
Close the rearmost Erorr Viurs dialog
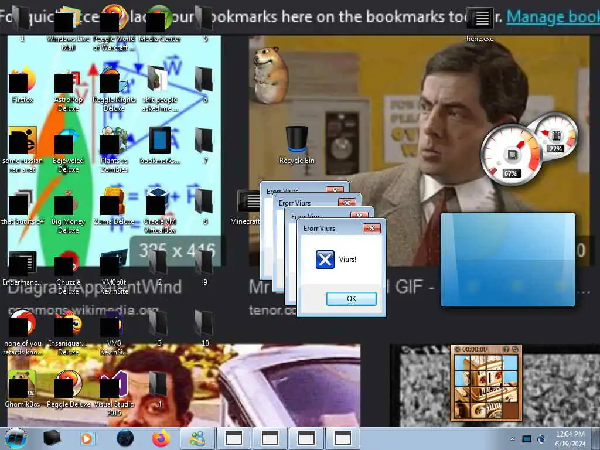pos(335,190)
